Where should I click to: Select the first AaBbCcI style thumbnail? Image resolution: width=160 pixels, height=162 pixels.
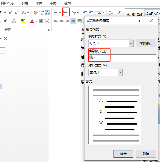[x=135, y=14]
